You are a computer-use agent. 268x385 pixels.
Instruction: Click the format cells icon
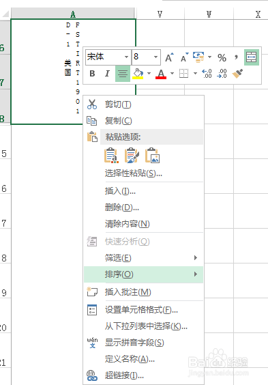[x=92, y=310]
